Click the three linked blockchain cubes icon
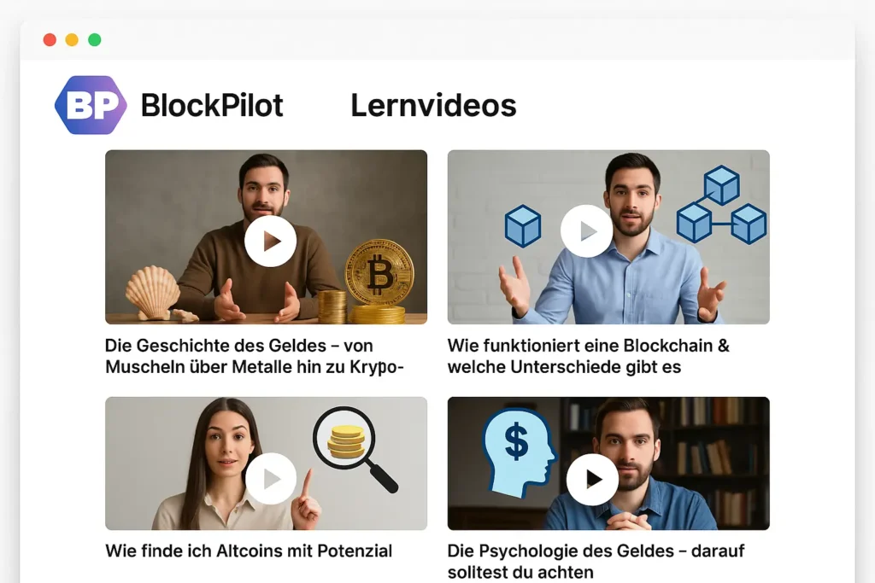875x583 pixels. [721, 205]
